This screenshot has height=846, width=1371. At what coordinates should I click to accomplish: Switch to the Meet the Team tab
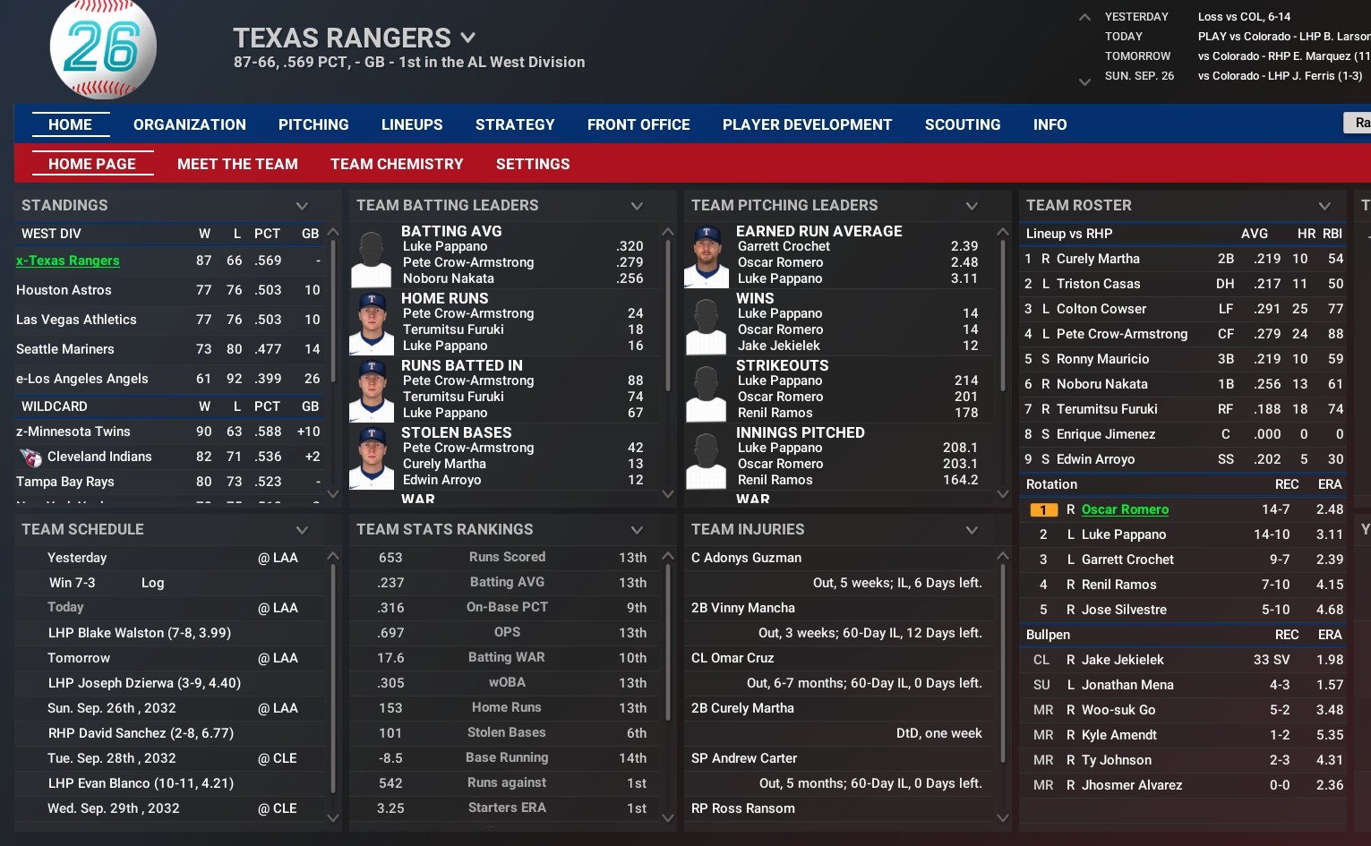pos(237,164)
